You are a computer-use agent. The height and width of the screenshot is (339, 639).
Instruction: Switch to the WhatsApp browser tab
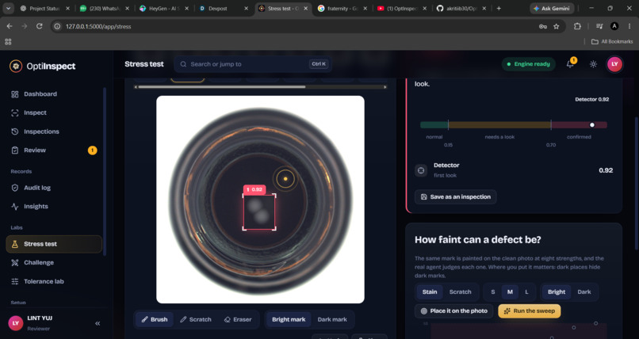(x=104, y=8)
